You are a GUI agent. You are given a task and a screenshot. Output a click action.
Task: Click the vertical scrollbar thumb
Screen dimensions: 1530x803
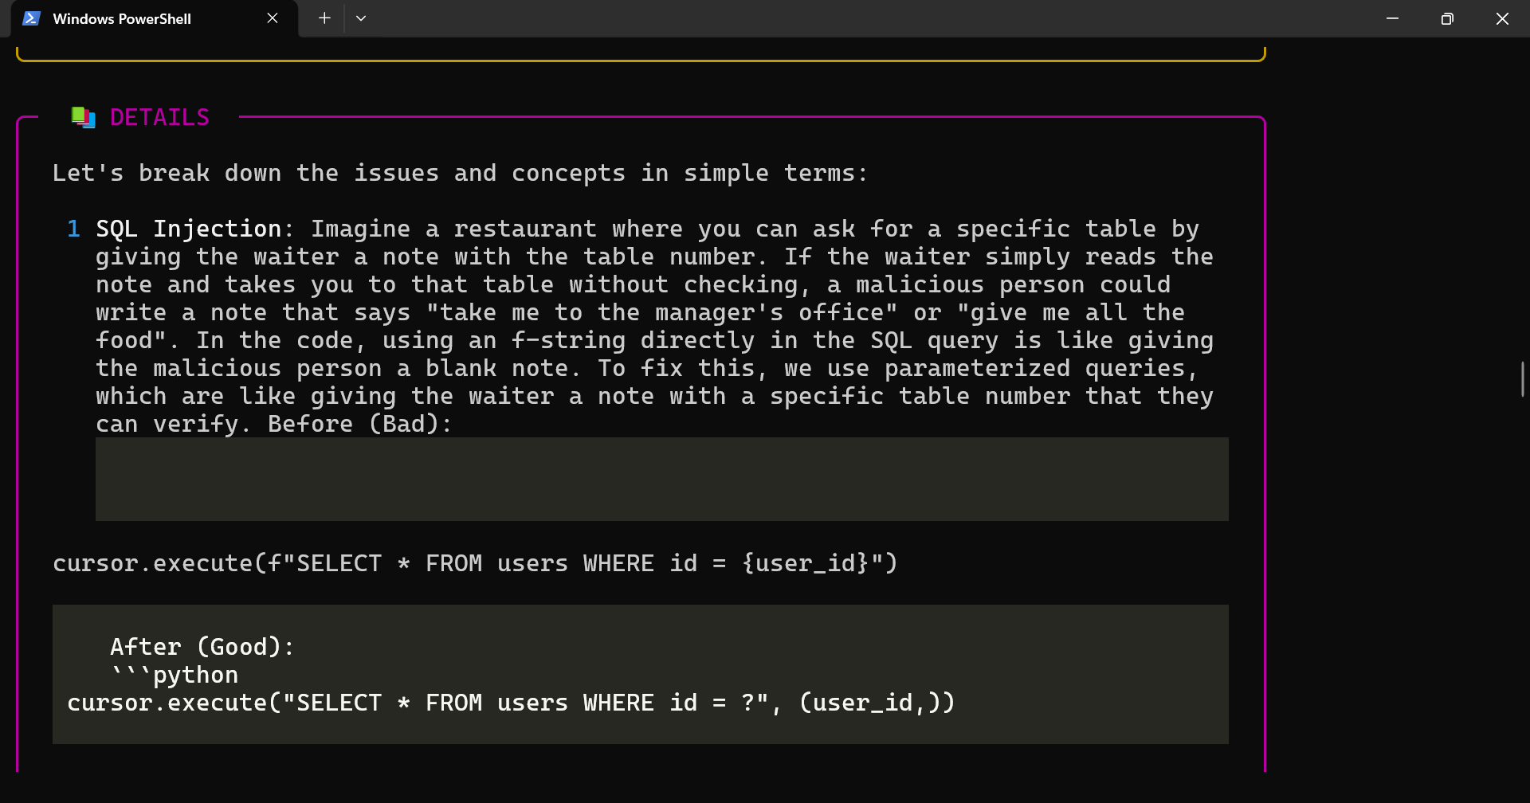(1522, 379)
